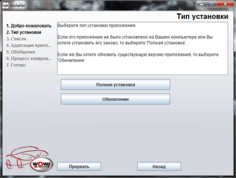Close the Installer window
Image resolution: width=236 pixels, height=178 pixels.
(x=225, y=4)
